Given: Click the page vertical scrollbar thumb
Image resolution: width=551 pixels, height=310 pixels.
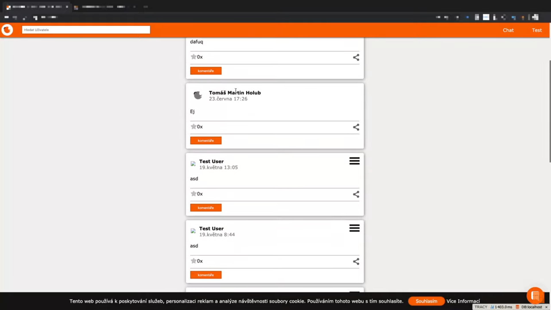Looking at the screenshot, I should click(550, 111).
